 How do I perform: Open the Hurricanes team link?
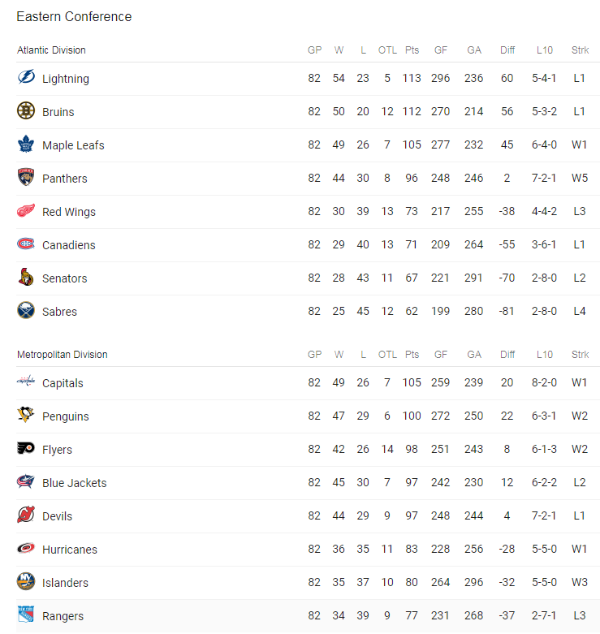pyautogui.click(x=70, y=550)
